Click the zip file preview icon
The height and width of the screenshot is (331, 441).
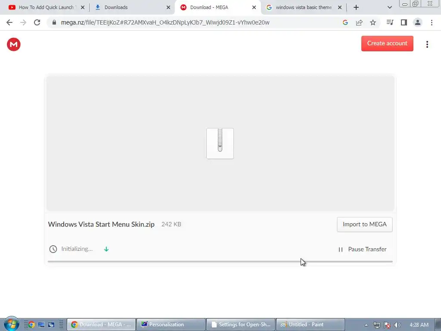click(220, 143)
